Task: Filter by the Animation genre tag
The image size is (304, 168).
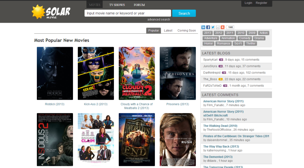Action: click(x=228, y=38)
